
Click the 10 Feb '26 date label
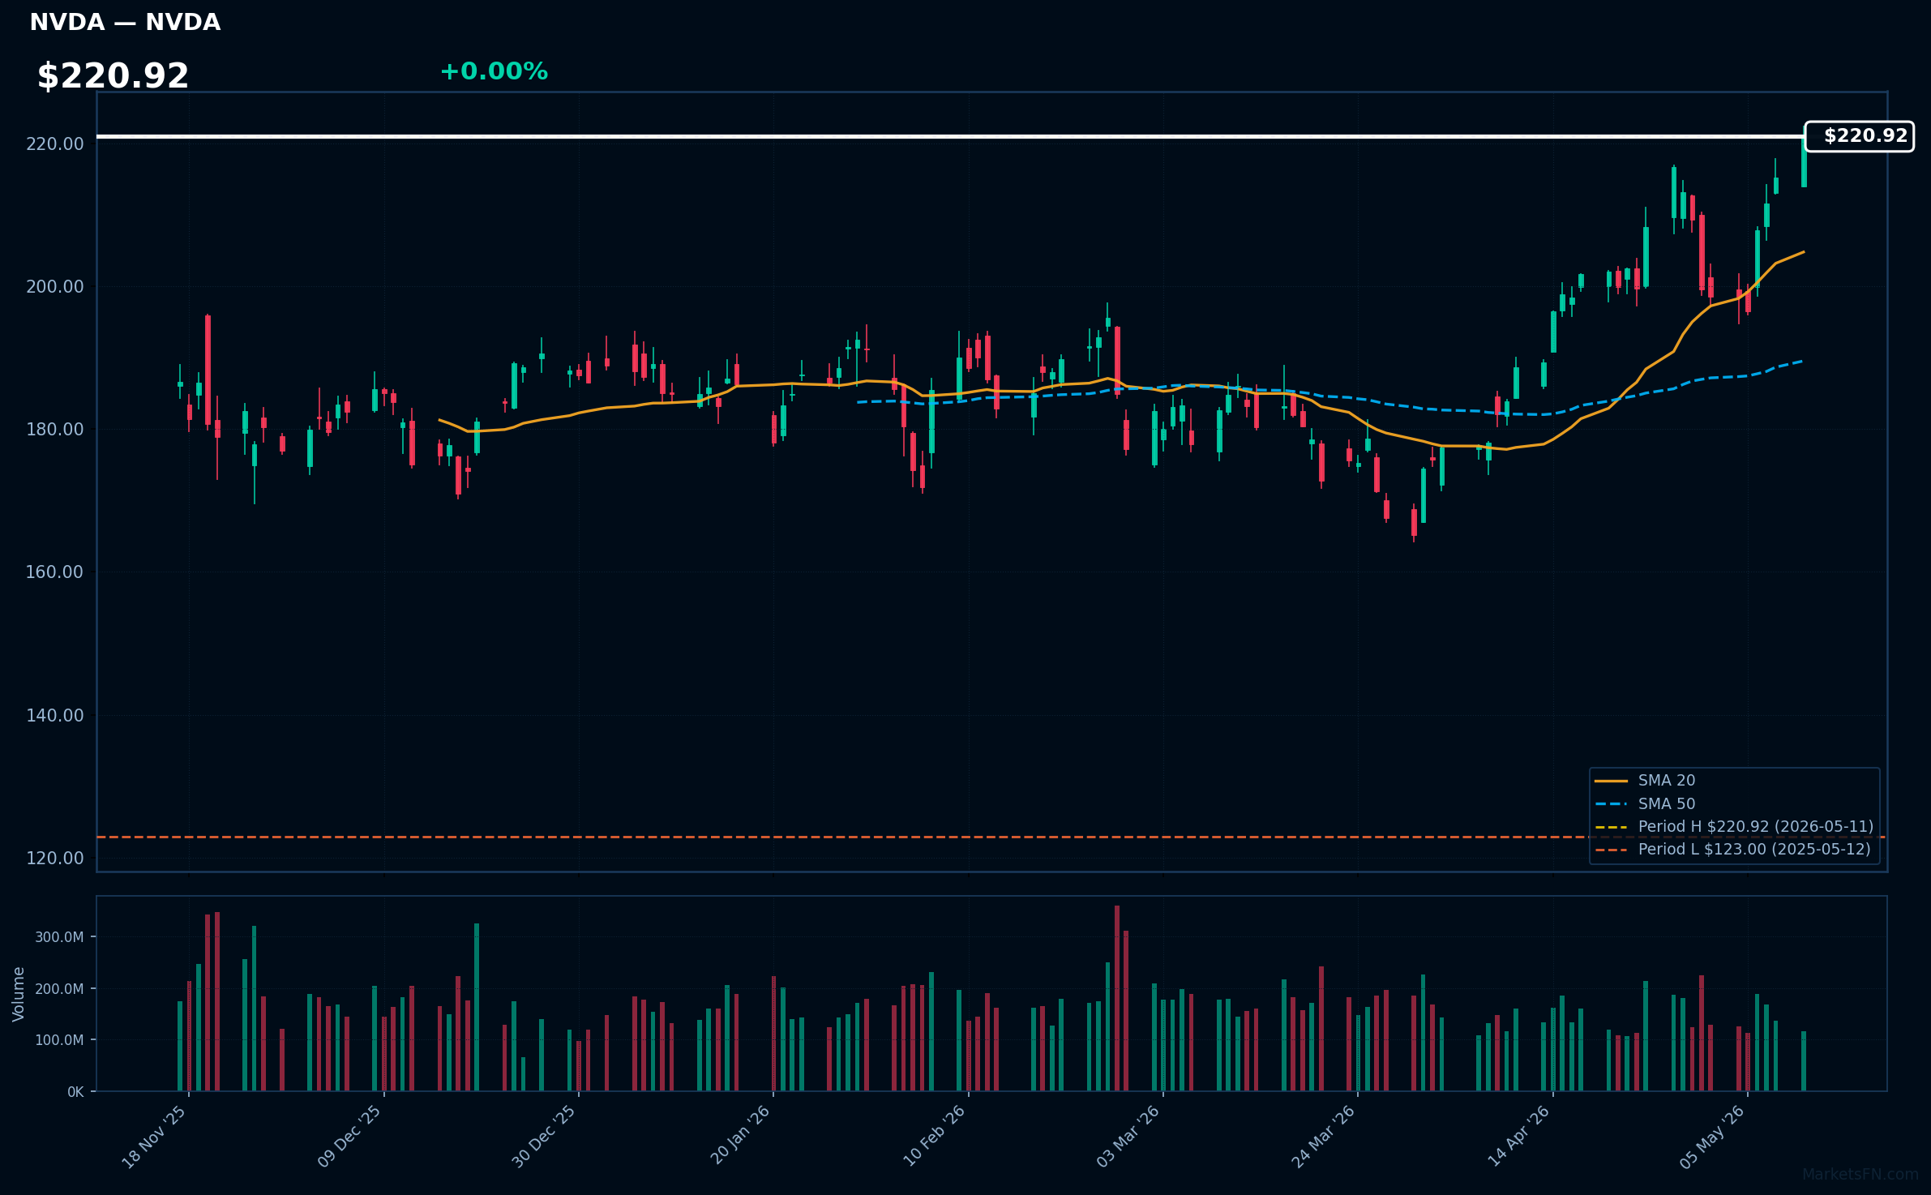coord(934,1137)
